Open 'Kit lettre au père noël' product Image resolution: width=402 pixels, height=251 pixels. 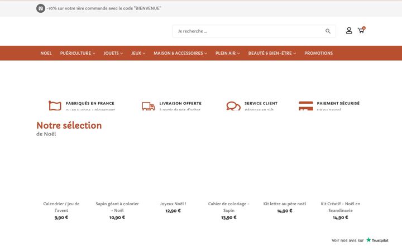click(x=285, y=204)
